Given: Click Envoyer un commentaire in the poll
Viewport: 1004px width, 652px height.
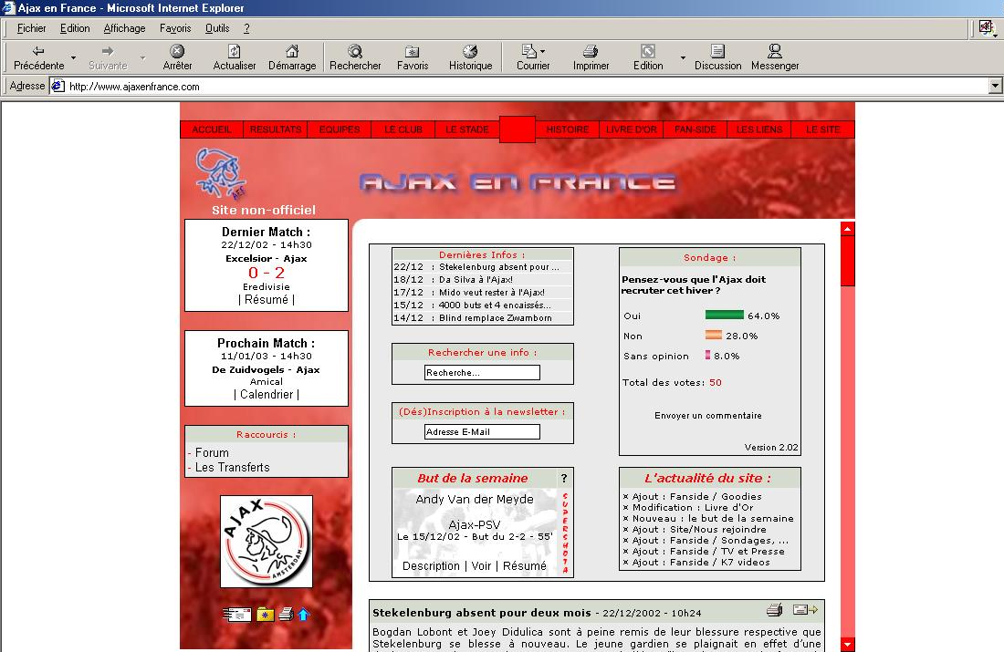Looking at the screenshot, I should coord(708,415).
